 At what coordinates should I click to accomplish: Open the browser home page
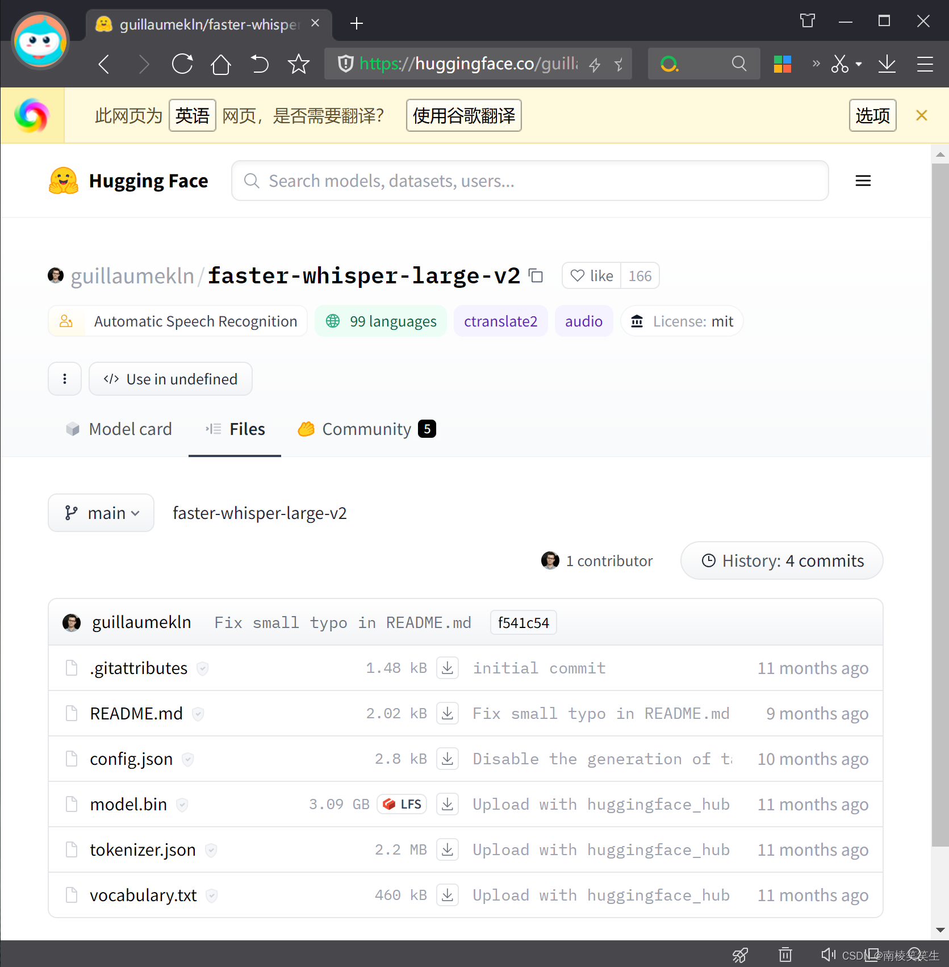pyautogui.click(x=221, y=64)
